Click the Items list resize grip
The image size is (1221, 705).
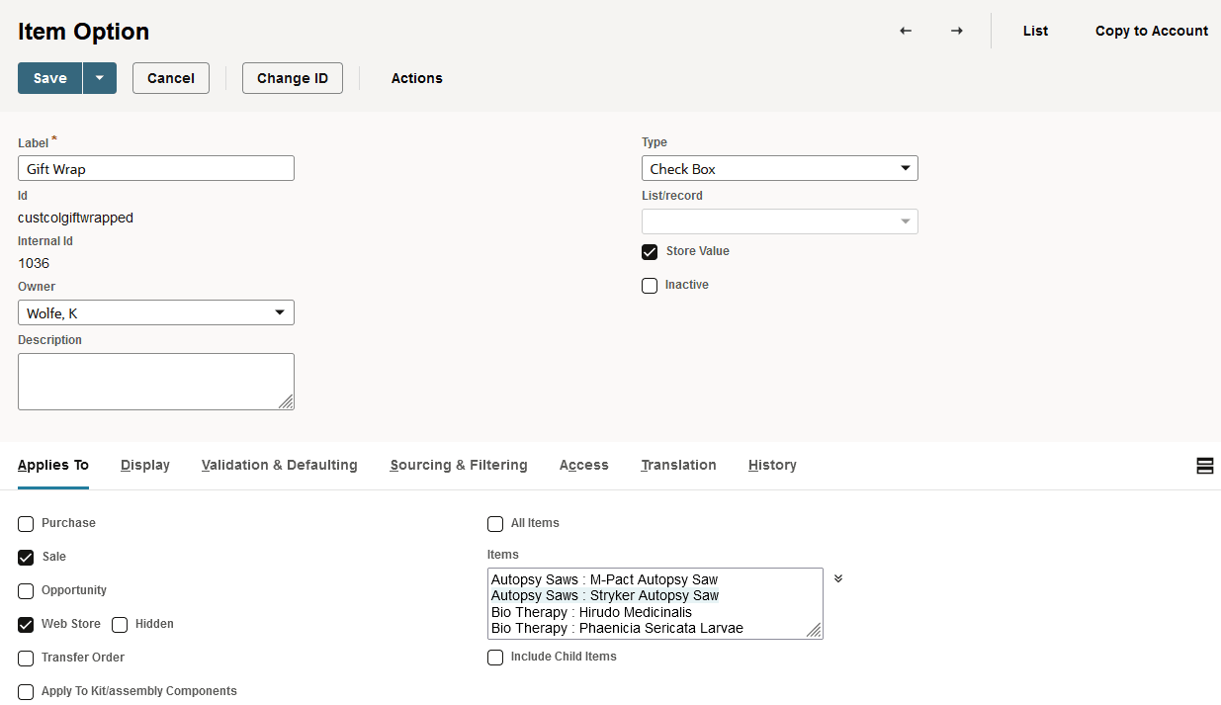coord(815,631)
